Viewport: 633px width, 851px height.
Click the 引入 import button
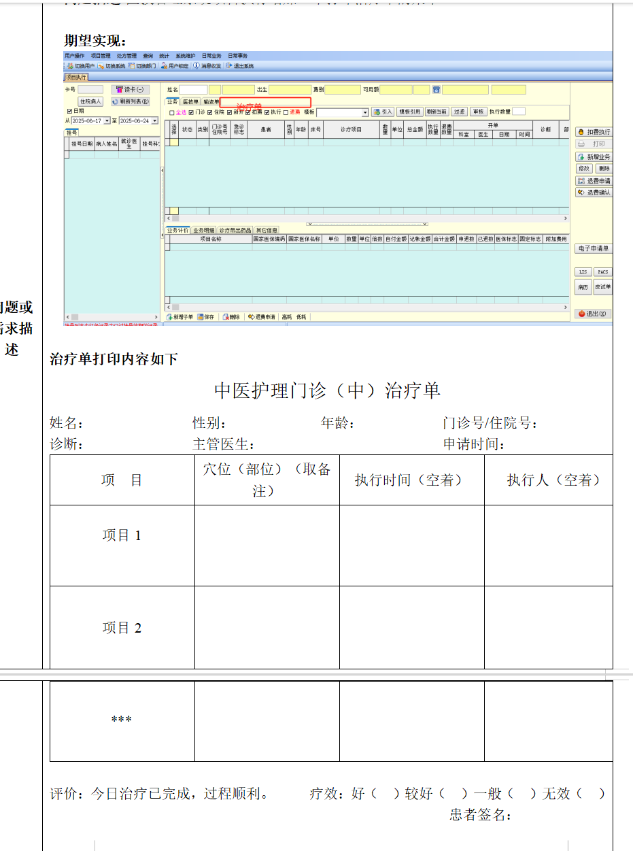click(383, 112)
